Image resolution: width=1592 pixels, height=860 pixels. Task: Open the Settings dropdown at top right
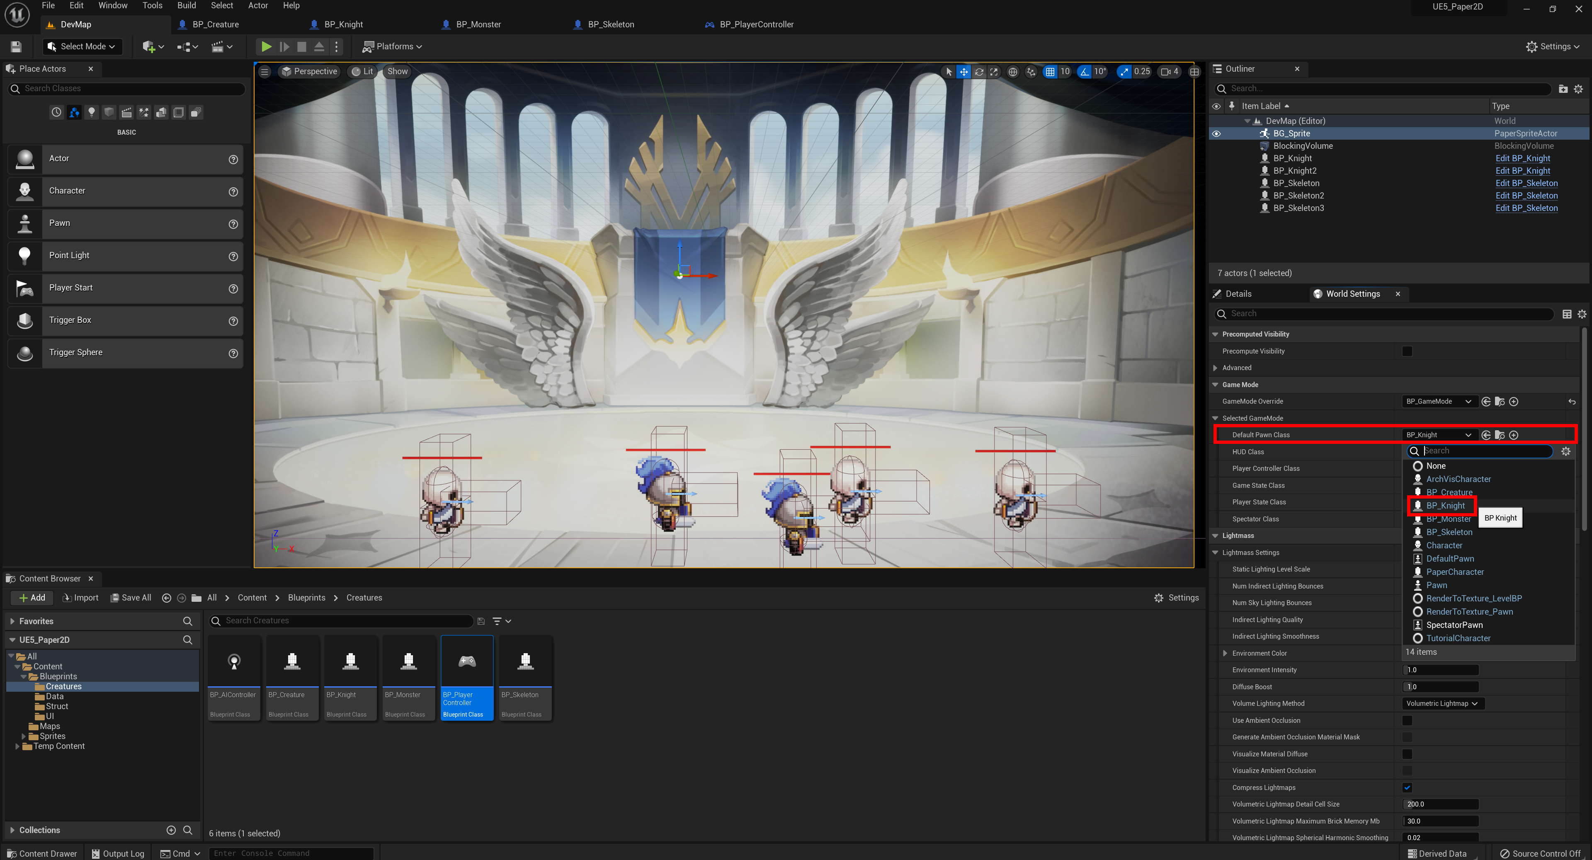pos(1553,46)
